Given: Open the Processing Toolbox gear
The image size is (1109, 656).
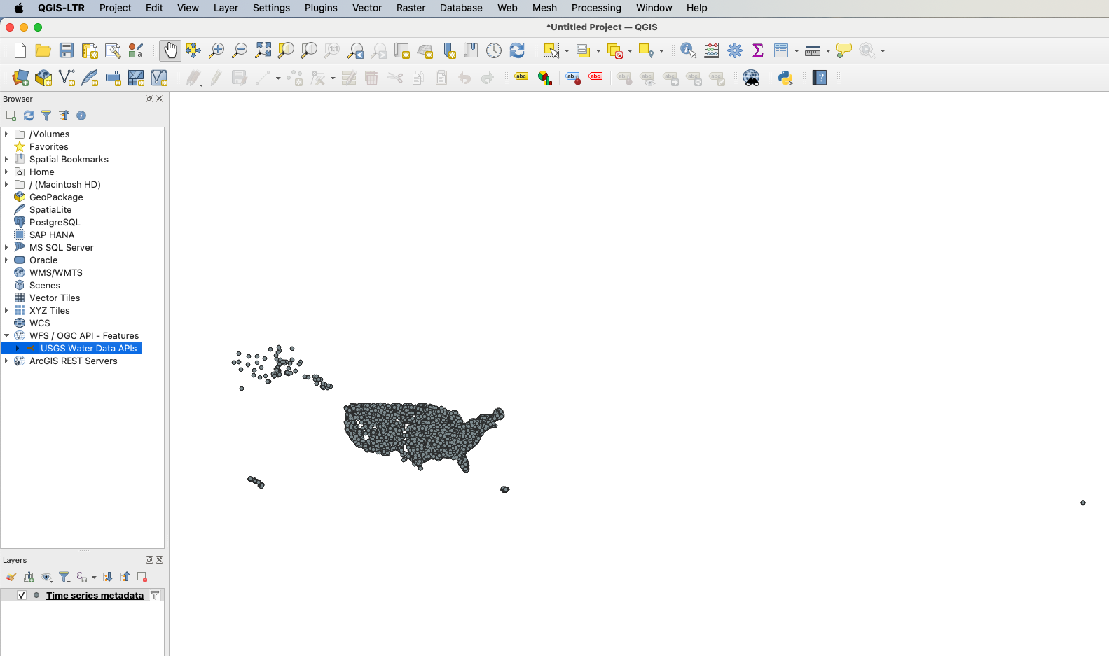Looking at the screenshot, I should pos(735,50).
